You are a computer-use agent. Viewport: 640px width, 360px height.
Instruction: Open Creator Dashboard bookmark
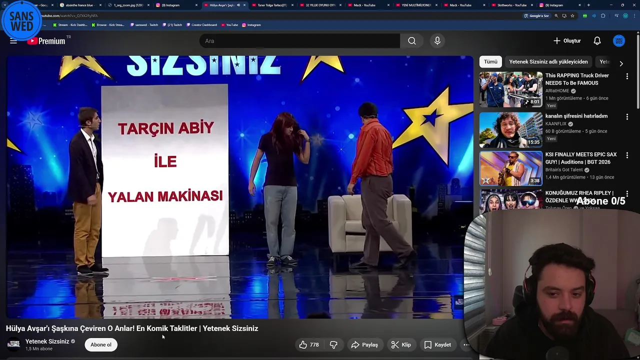pyautogui.click(x=202, y=25)
